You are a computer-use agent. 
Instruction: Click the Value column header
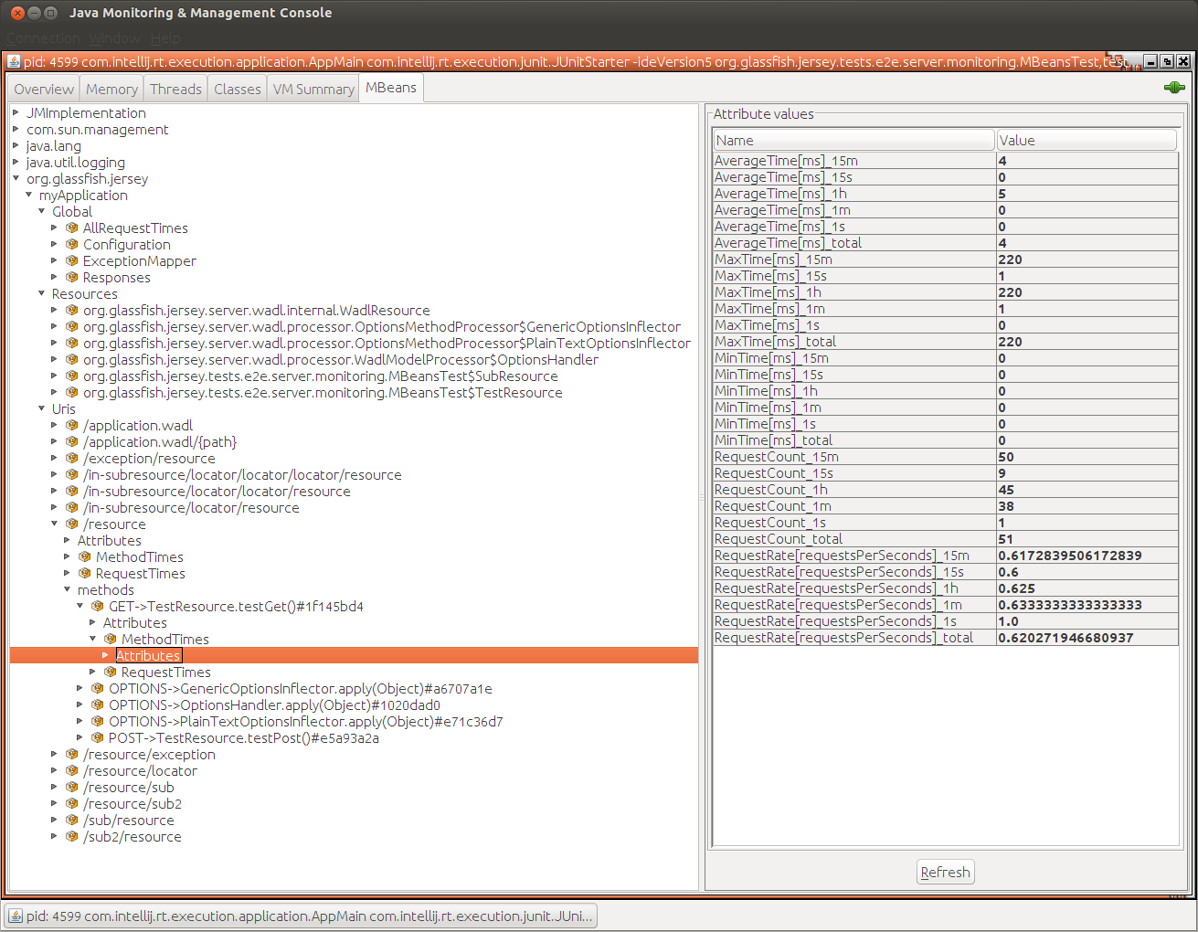tap(1086, 140)
